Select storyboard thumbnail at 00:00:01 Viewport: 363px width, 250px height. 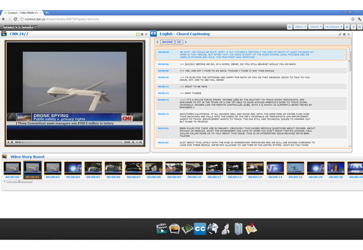coord(32,168)
